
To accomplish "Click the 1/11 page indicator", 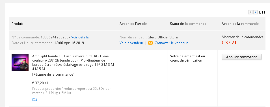I will [262, 12].
